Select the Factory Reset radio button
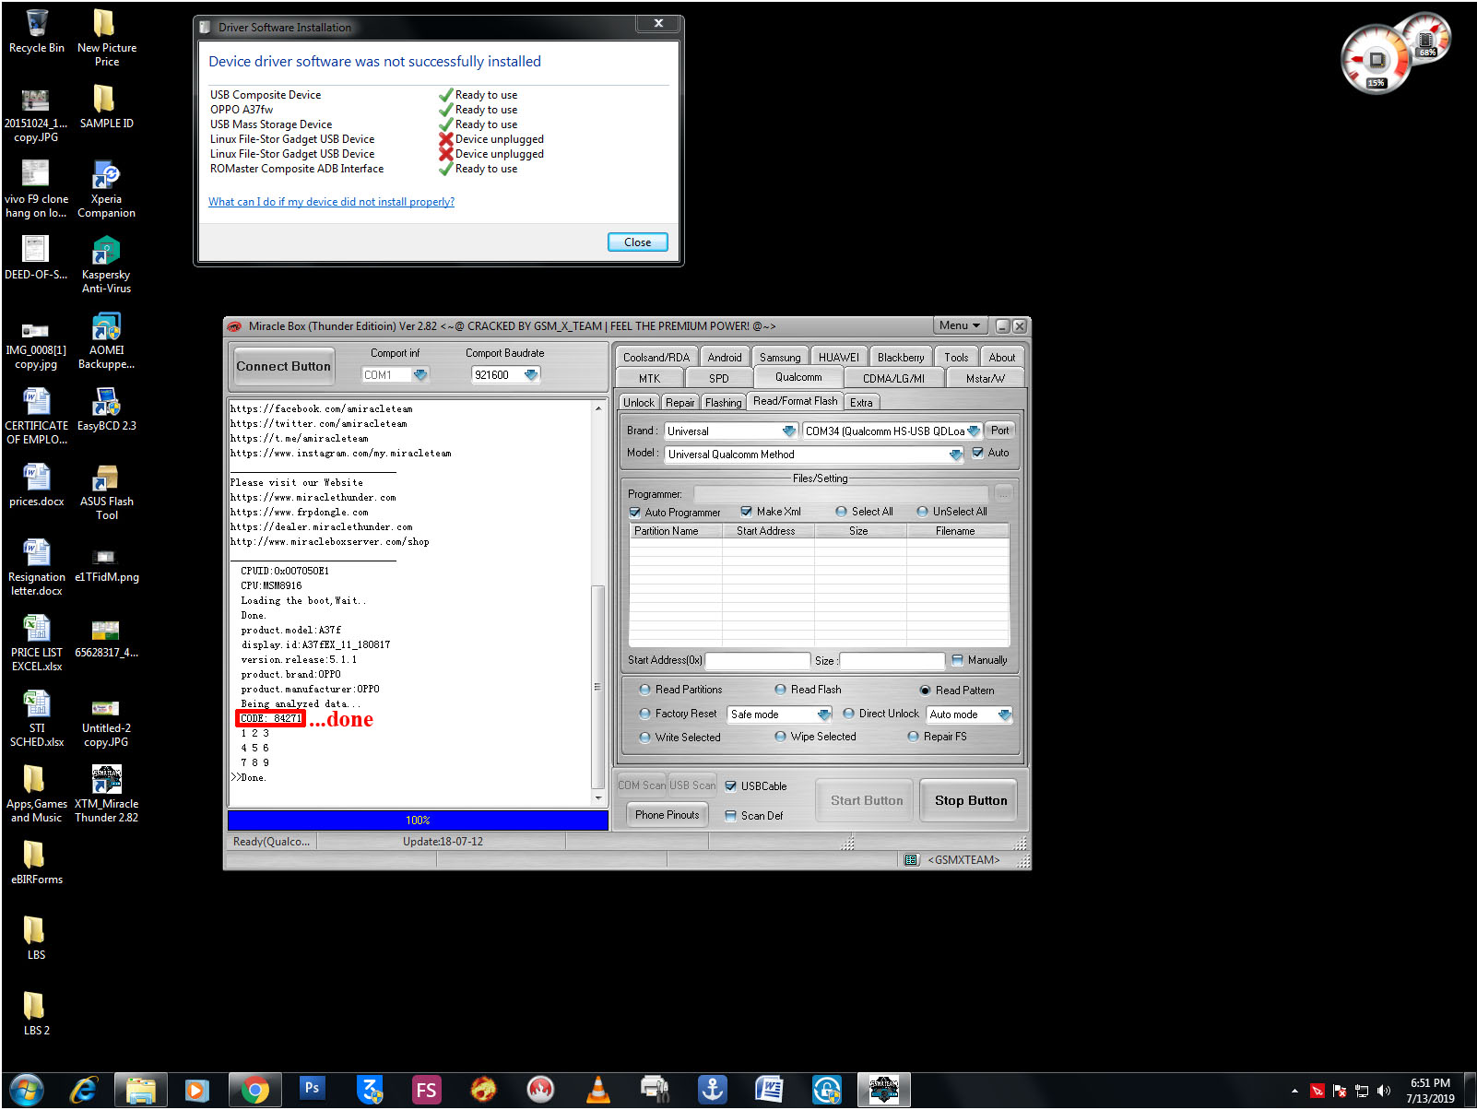The height and width of the screenshot is (1110, 1477). coord(644,714)
